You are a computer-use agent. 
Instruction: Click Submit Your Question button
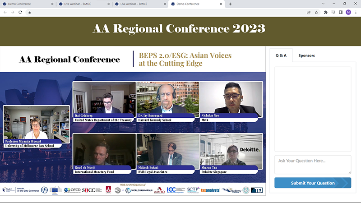click(x=313, y=183)
